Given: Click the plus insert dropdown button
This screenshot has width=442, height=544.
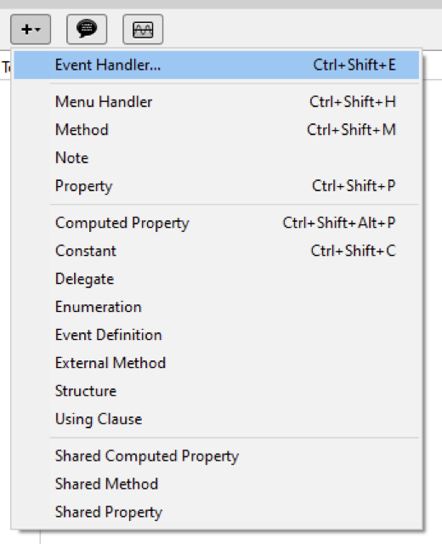Looking at the screenshot, I should pyautogui.click(x=31, y=30).
